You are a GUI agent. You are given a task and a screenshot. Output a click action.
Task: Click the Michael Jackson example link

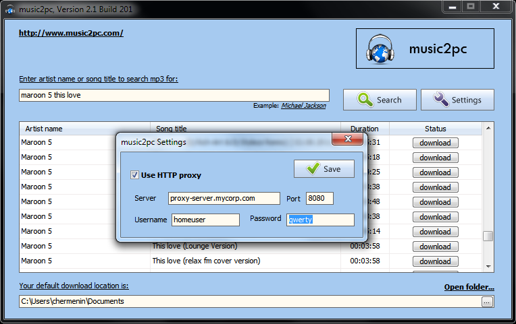point(303,105)
